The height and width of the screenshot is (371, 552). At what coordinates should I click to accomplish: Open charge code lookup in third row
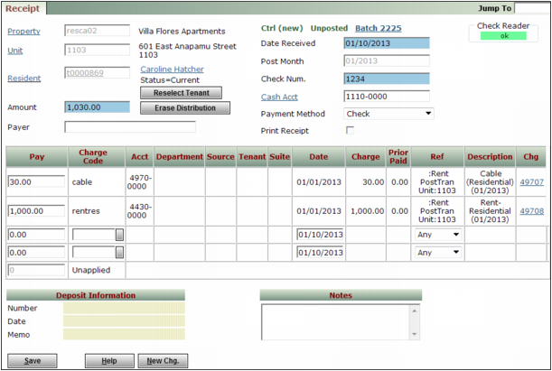[119, 235]
